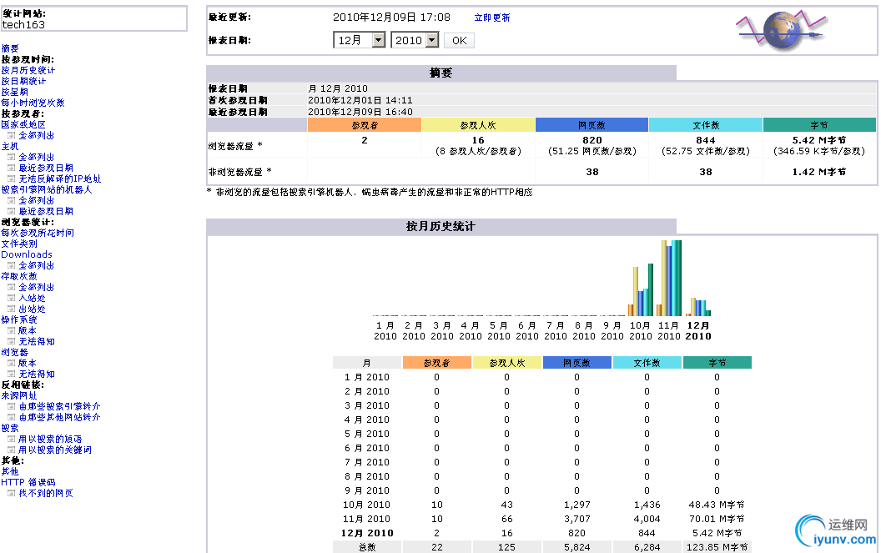The height and width of the screenshot is (553, 881).
Task: Open the 按日期统计 link
Action: [23, 81]
